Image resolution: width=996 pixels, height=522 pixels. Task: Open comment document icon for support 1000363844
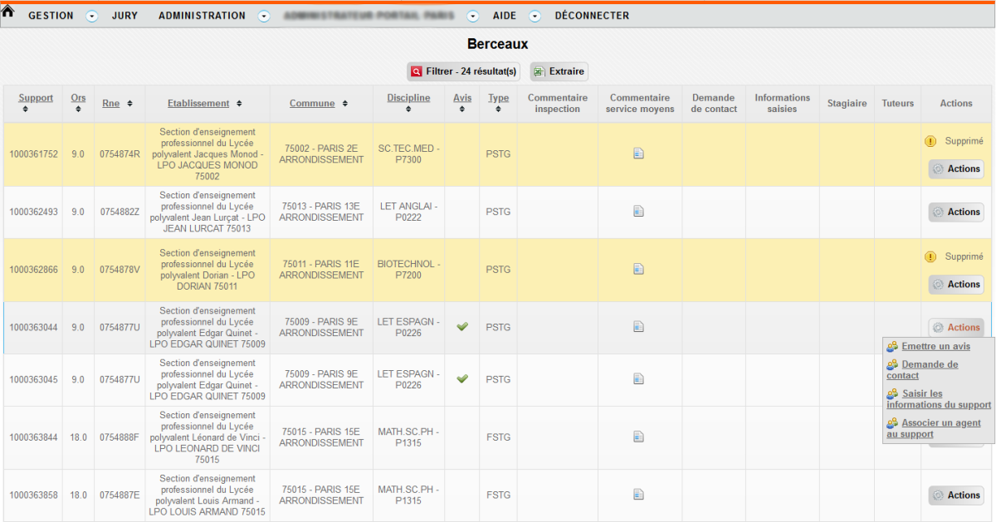(x=638, y=437)
